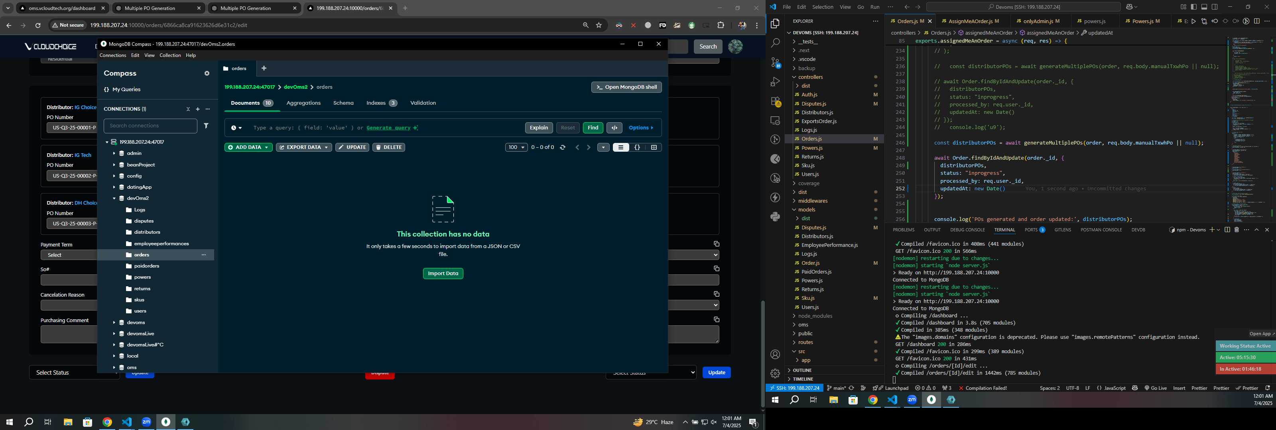Click the DELETE button in Compass
The image size is (1276, 430).
(389, 147)
